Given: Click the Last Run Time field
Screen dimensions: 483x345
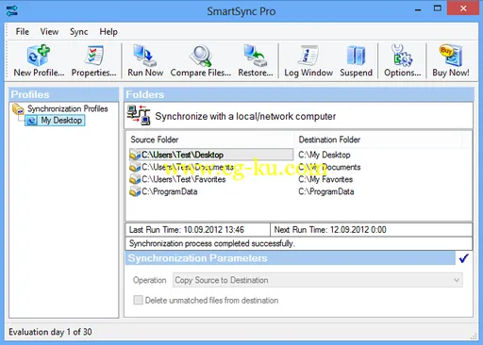Looking at the screenshot, I should (198, 230).
